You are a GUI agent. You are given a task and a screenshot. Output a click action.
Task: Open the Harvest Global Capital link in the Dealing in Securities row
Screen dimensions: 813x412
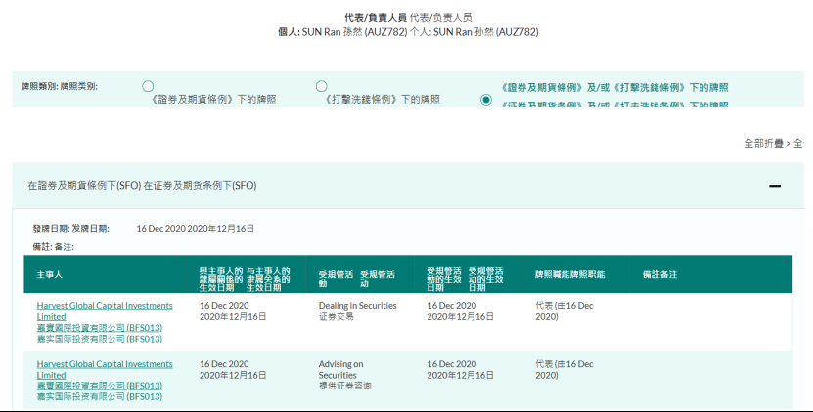coord(105,311)
